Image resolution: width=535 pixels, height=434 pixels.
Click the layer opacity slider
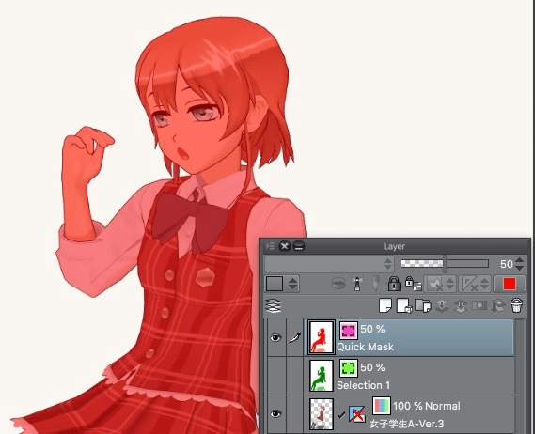coord(445,263)
